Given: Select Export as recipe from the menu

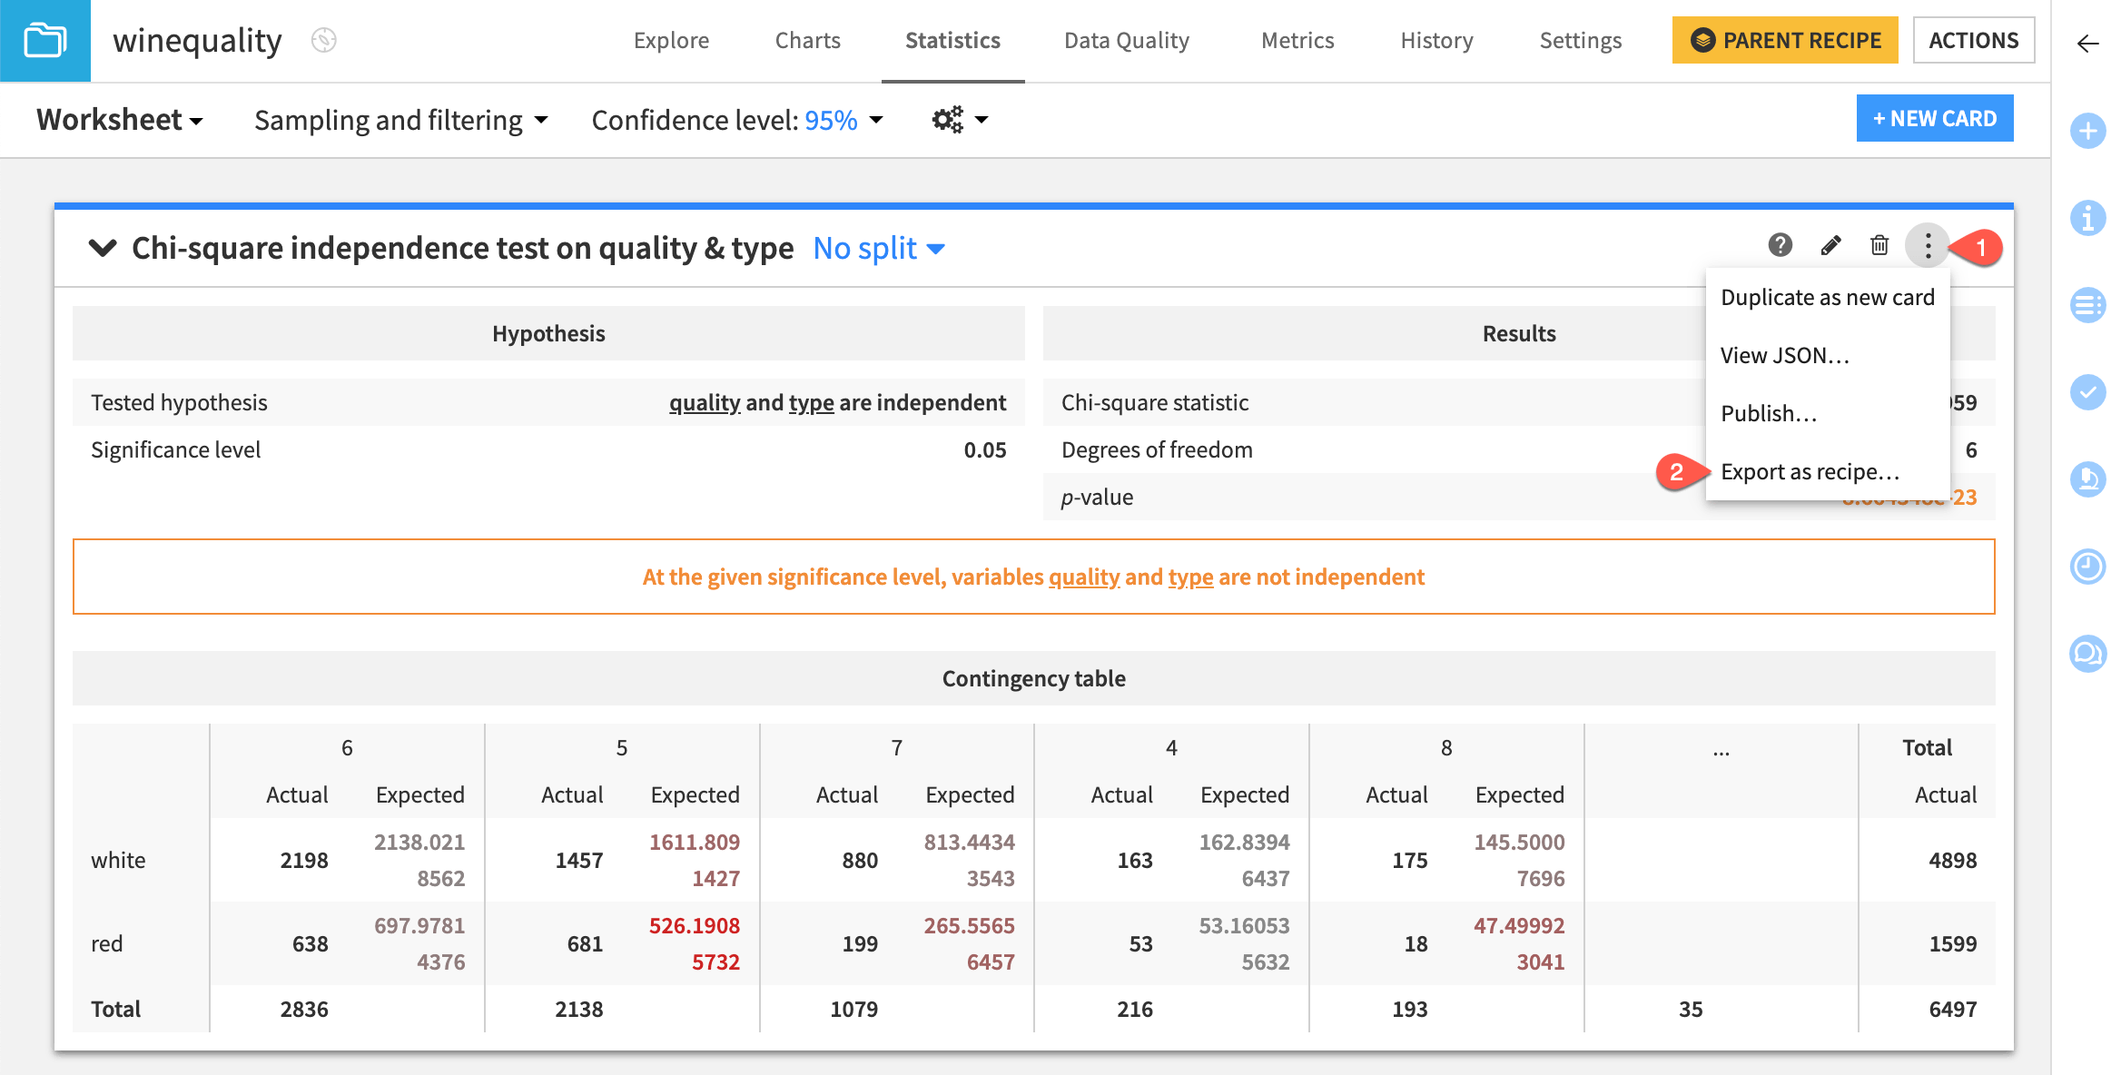Looking at the screenshot, I should point(1811,471).
